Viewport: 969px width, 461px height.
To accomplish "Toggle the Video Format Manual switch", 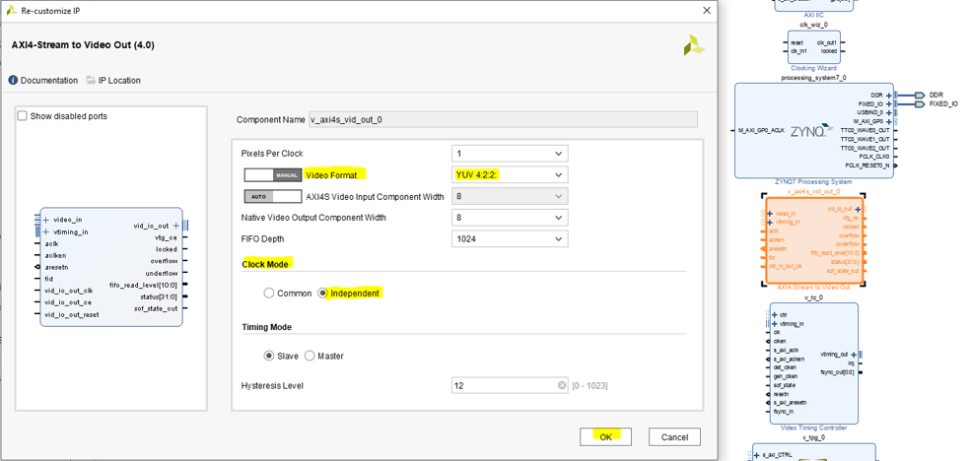I will (x=273, y=175).
